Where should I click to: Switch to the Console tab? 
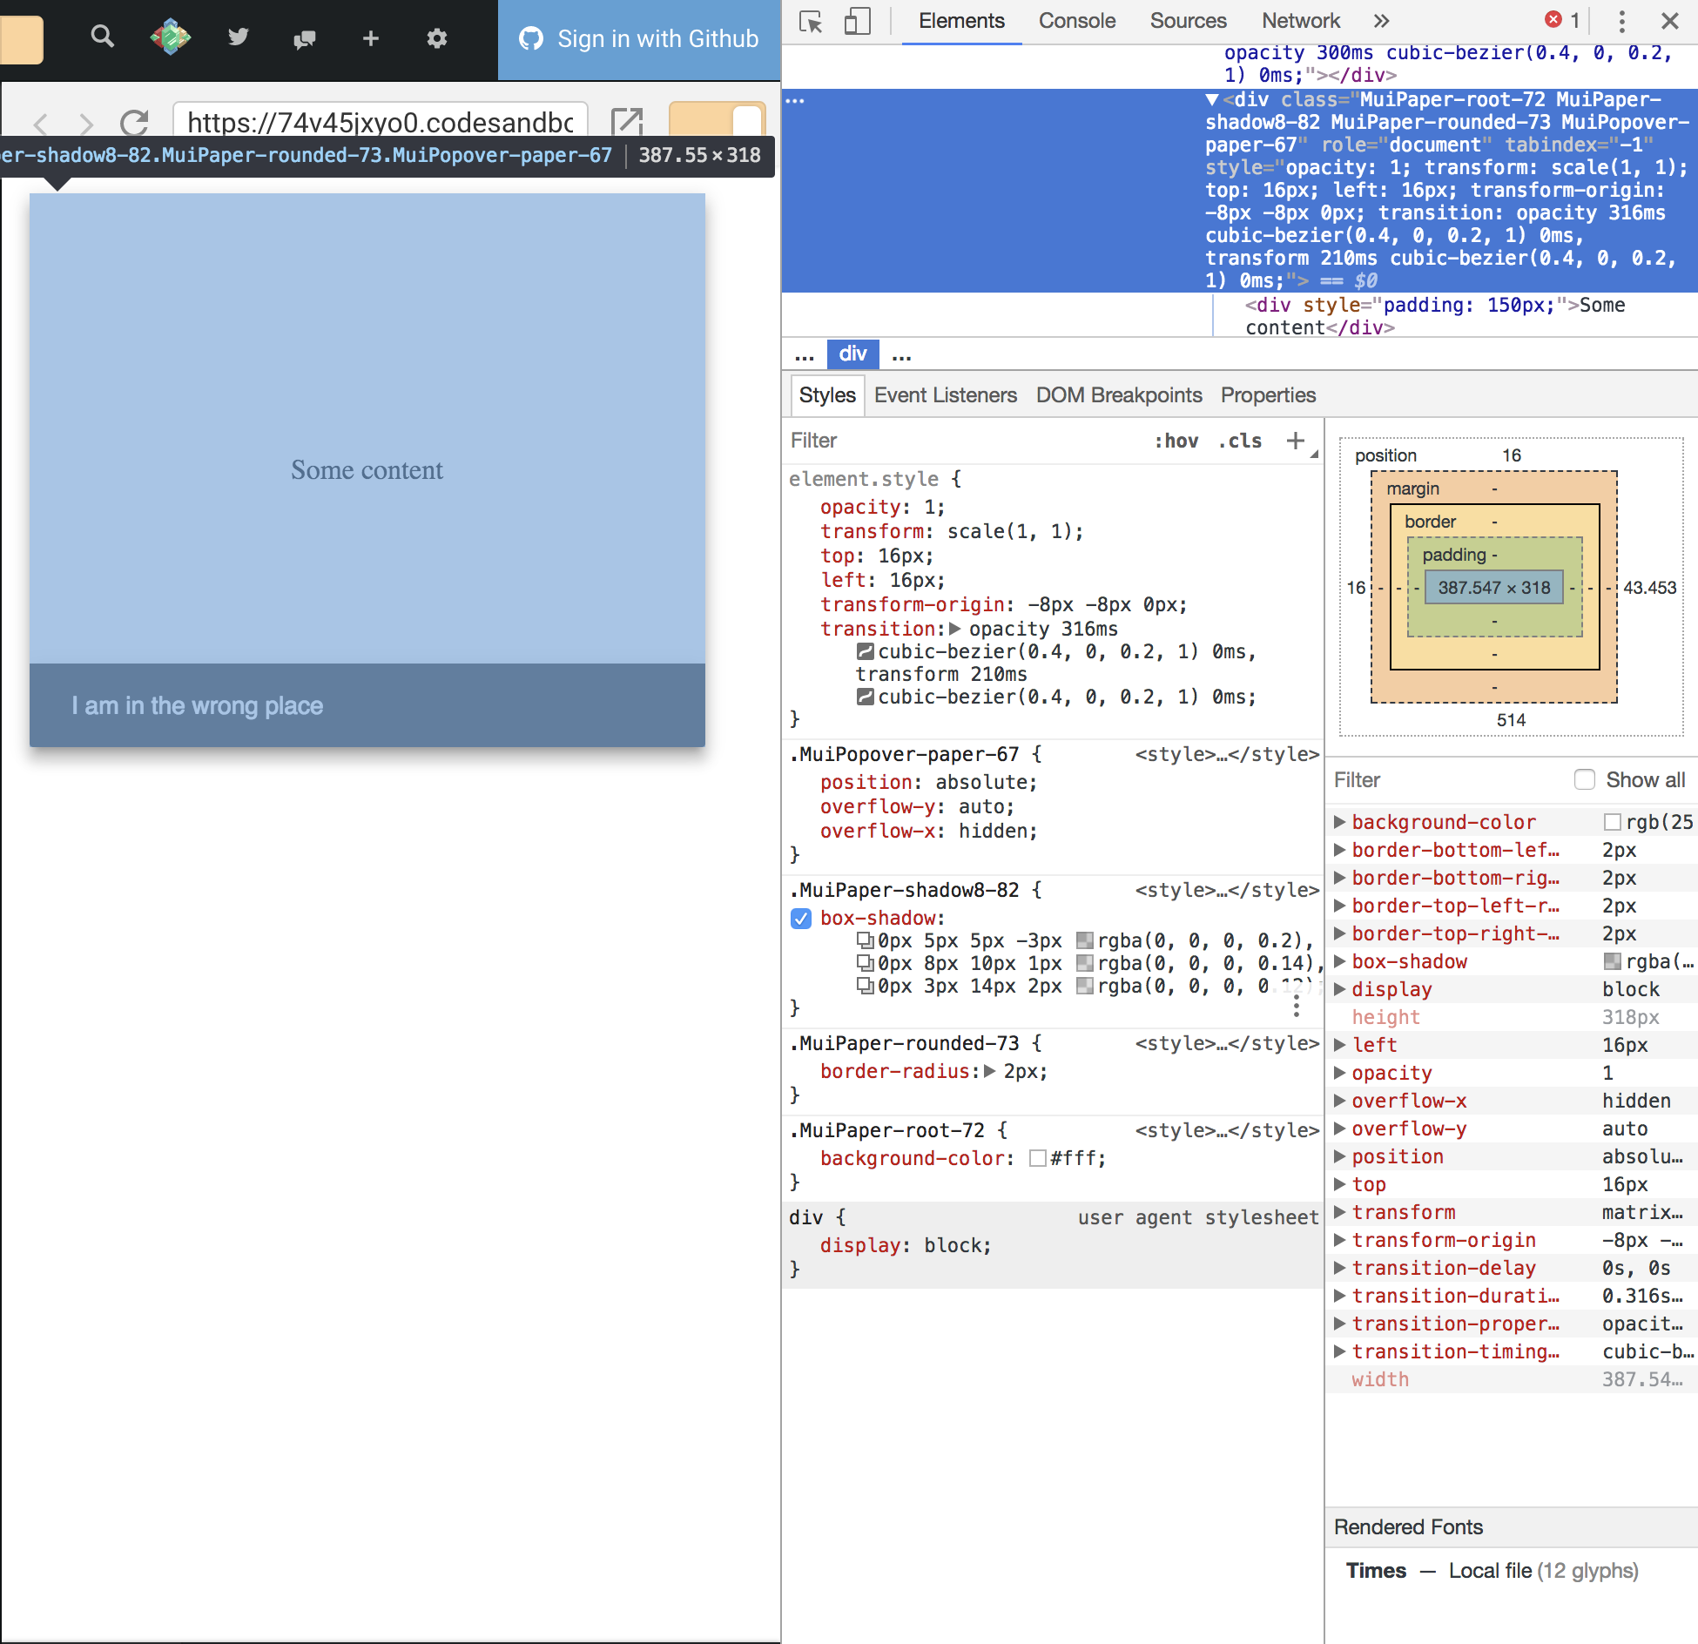tap(1076, 20)
